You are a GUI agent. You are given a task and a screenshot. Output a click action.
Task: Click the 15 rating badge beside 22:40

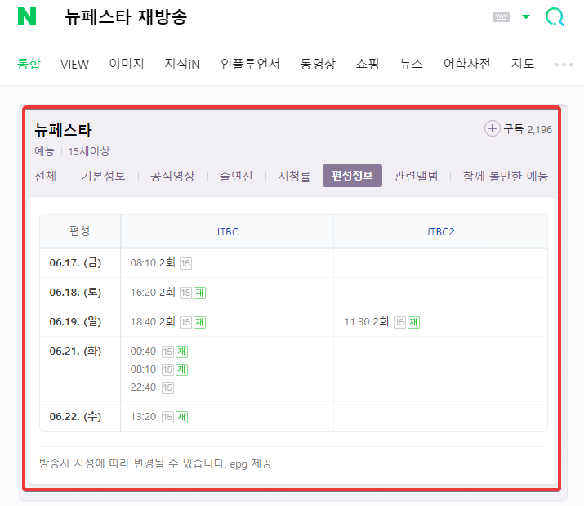coord(167,387)
